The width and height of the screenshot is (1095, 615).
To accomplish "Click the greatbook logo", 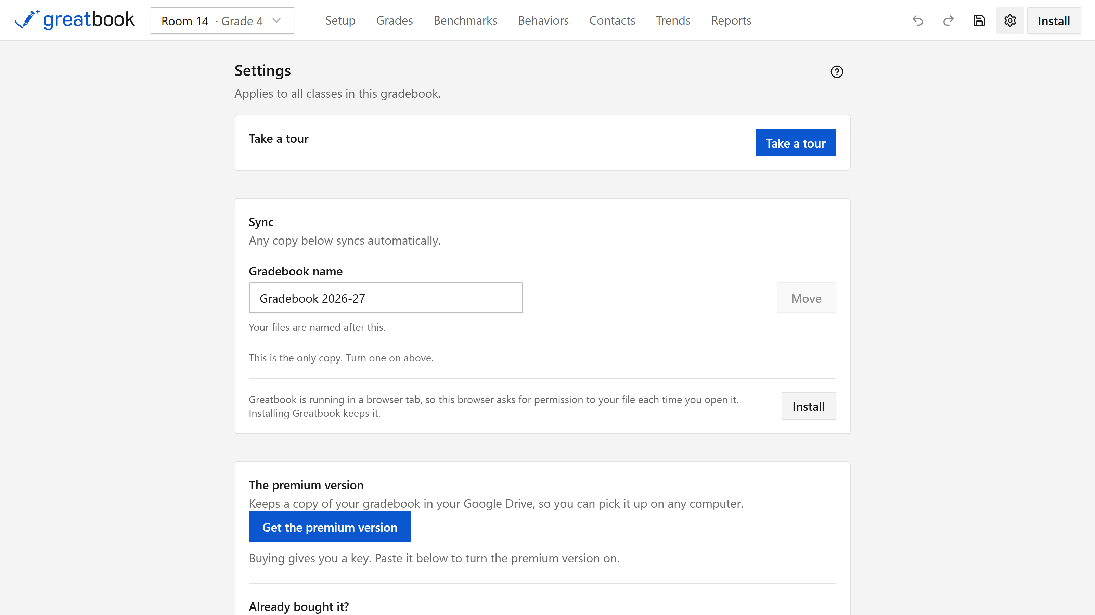I will pos(74,20).
